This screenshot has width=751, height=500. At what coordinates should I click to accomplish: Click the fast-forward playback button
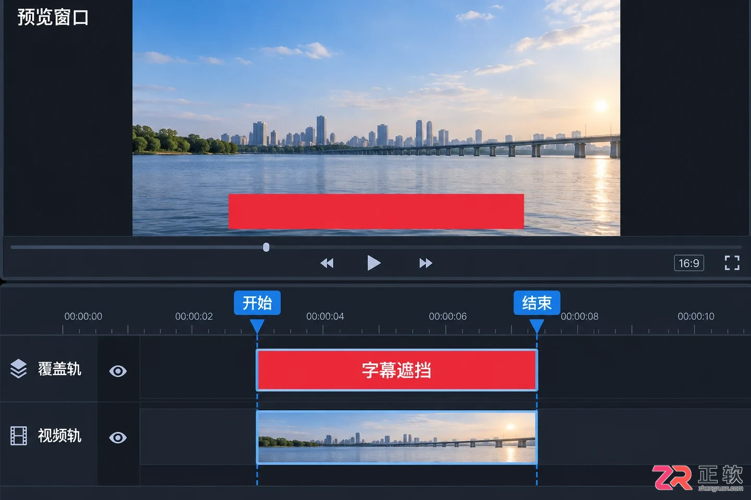(426, 263)
